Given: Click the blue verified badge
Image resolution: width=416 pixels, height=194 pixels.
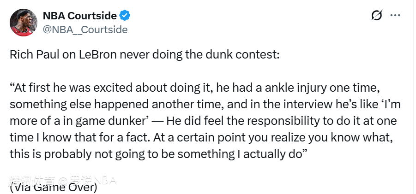Looking at the screenshot, I should pyautogui.click(x=125, y=16).
